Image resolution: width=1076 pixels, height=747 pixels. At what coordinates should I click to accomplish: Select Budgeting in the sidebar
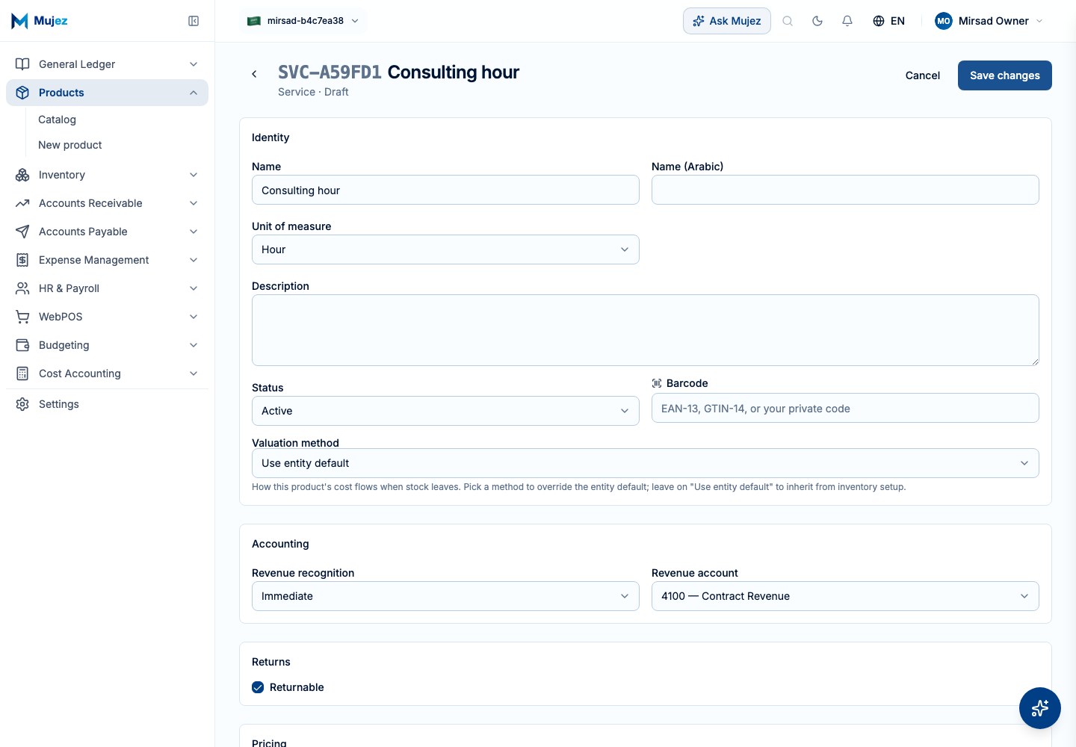pyautogui.click(x=107, y=345)
